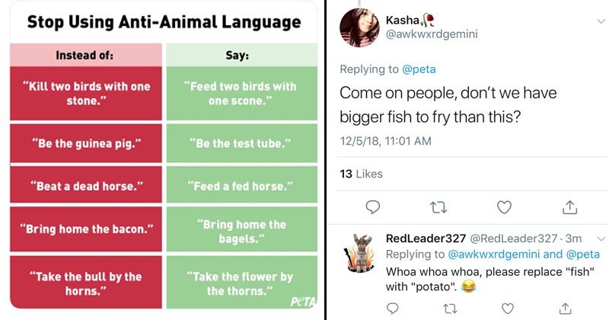Open Kasha's profile picture

[359, 27]
